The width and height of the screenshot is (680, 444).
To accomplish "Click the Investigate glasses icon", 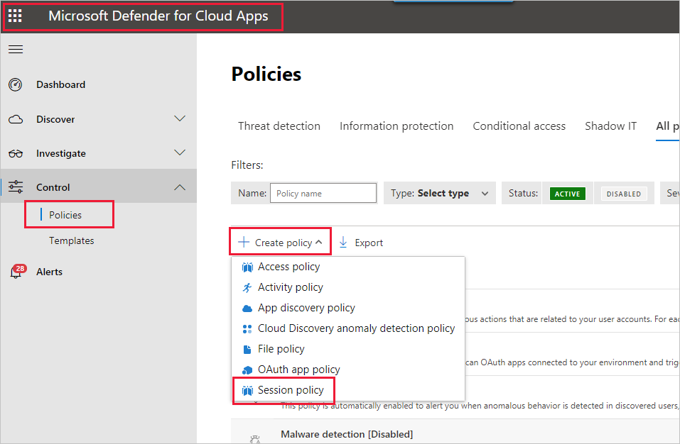I will pos(15,153).
